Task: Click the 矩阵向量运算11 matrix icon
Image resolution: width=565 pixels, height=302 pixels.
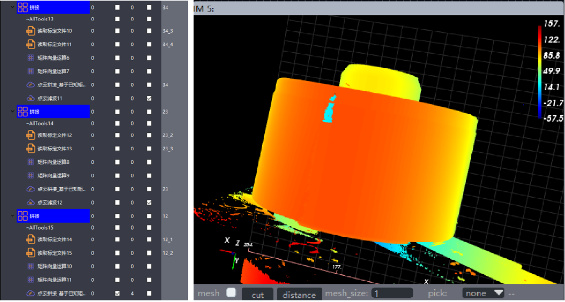Action: pos(30,280)
